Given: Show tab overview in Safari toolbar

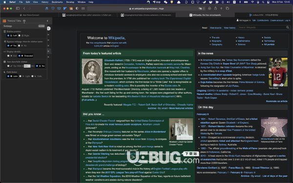Looking at the screenshot, I should tap(228, 8).
